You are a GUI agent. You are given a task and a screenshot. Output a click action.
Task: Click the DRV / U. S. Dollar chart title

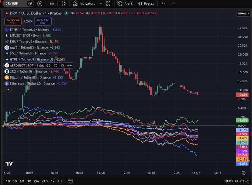(x=36, y=13)
